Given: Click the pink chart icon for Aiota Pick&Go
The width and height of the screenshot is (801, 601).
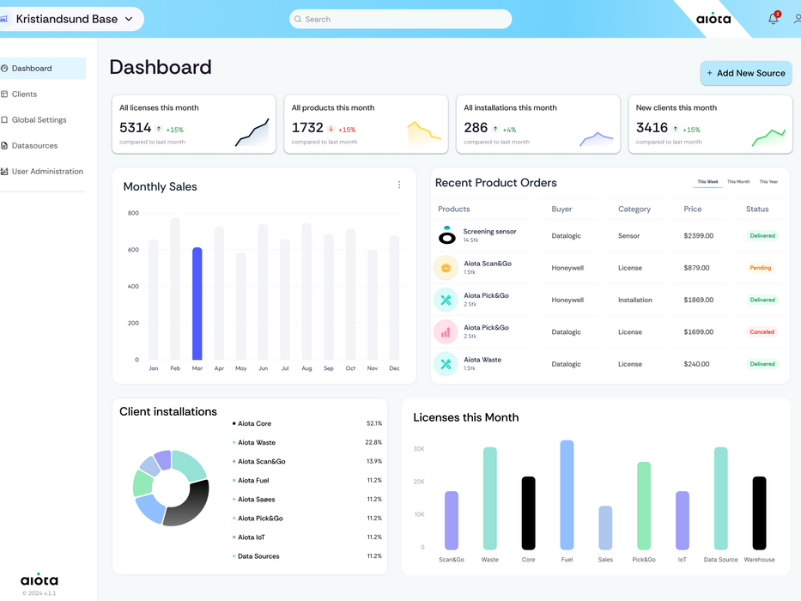Looking at the screenshot, I should [446, 331].
